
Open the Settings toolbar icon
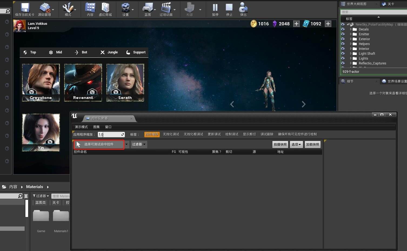(x=125, y=9)
